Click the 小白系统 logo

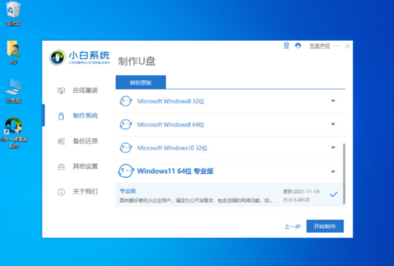point(79,57)
